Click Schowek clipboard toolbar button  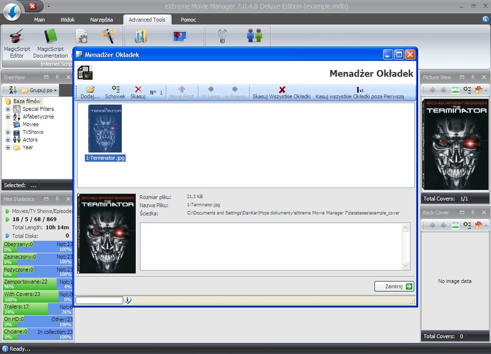click(115, 93)
